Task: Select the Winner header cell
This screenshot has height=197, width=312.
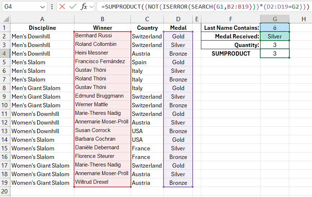Action: point(102,28)
